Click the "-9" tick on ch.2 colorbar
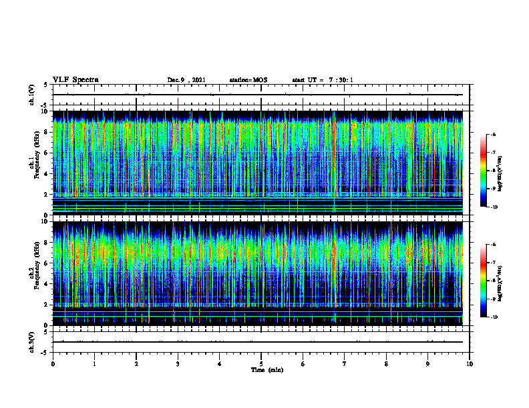 click(x=493, y=299)
